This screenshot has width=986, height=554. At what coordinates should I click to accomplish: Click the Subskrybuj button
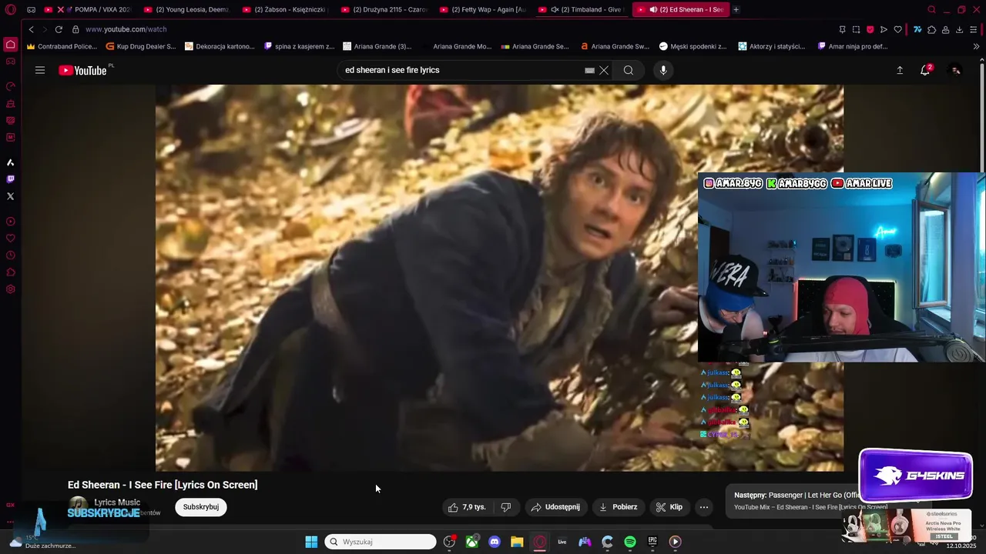coord(201,507)
